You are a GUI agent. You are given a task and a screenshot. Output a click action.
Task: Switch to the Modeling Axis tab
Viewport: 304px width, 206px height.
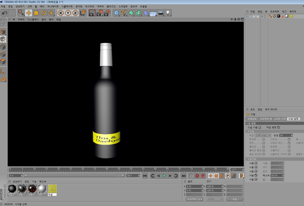[x=252, y=119]
